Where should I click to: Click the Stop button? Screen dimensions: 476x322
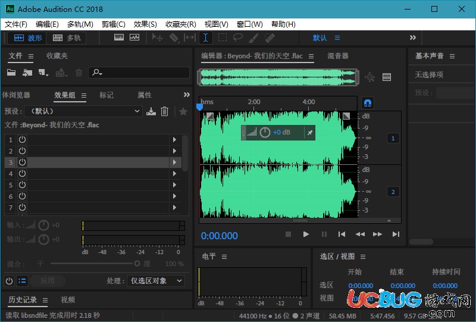(x=289, y=235)
